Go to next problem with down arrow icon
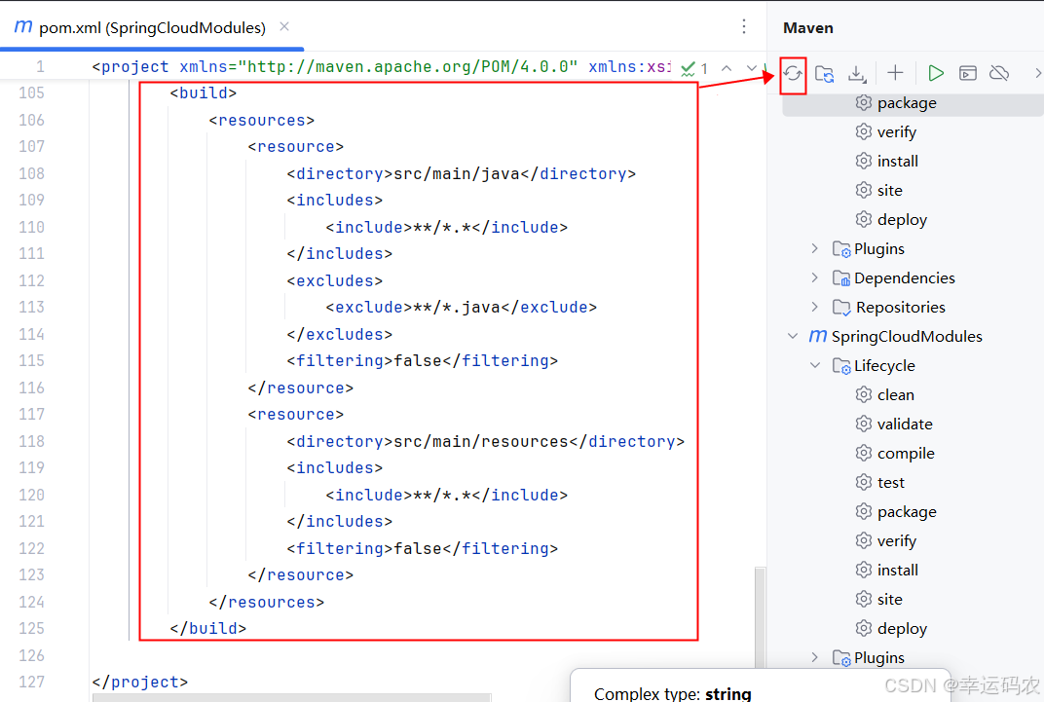 pyautogui.click(x=749, y=70)
